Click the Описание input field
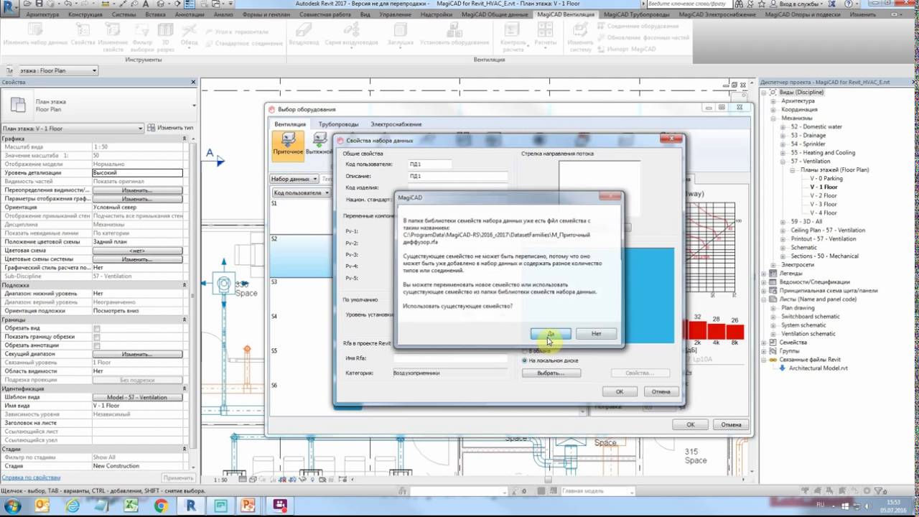Screen dimensions: 919x517 457,176
